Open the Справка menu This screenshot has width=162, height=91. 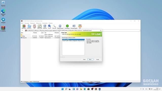51,23
